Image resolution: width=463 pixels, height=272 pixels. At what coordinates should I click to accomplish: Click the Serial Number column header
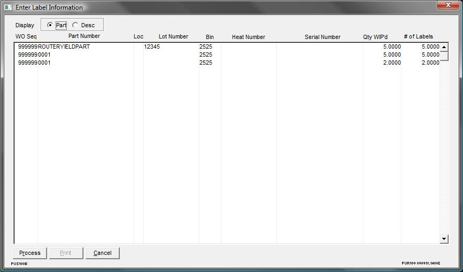(322, 37)
